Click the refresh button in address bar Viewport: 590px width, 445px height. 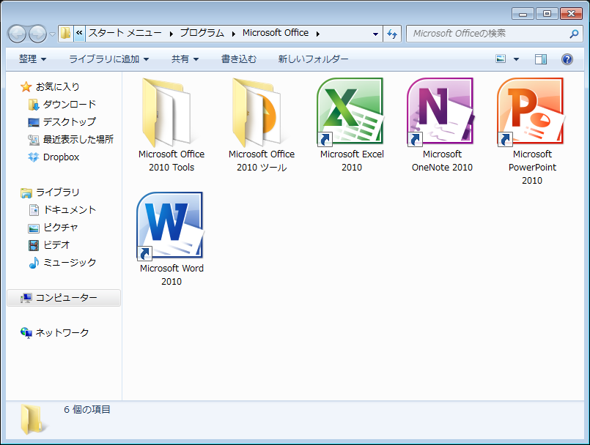pyautogui.click(x=392, y=34)
